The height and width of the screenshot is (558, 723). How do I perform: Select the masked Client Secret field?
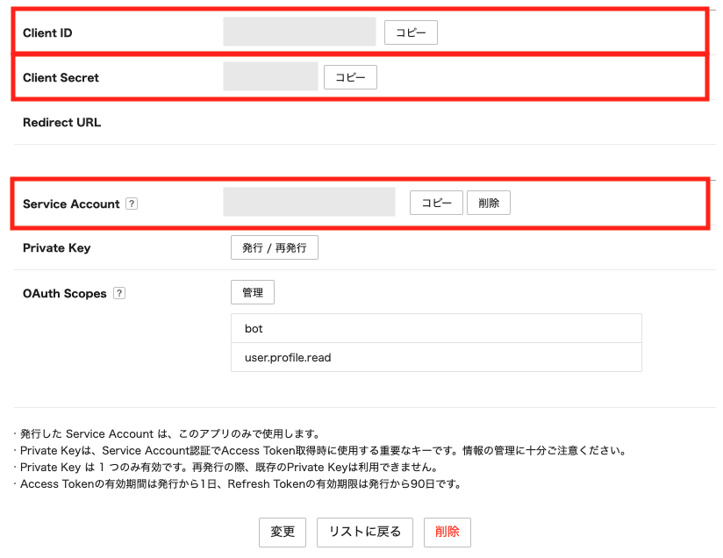click(x=270, y=77)
